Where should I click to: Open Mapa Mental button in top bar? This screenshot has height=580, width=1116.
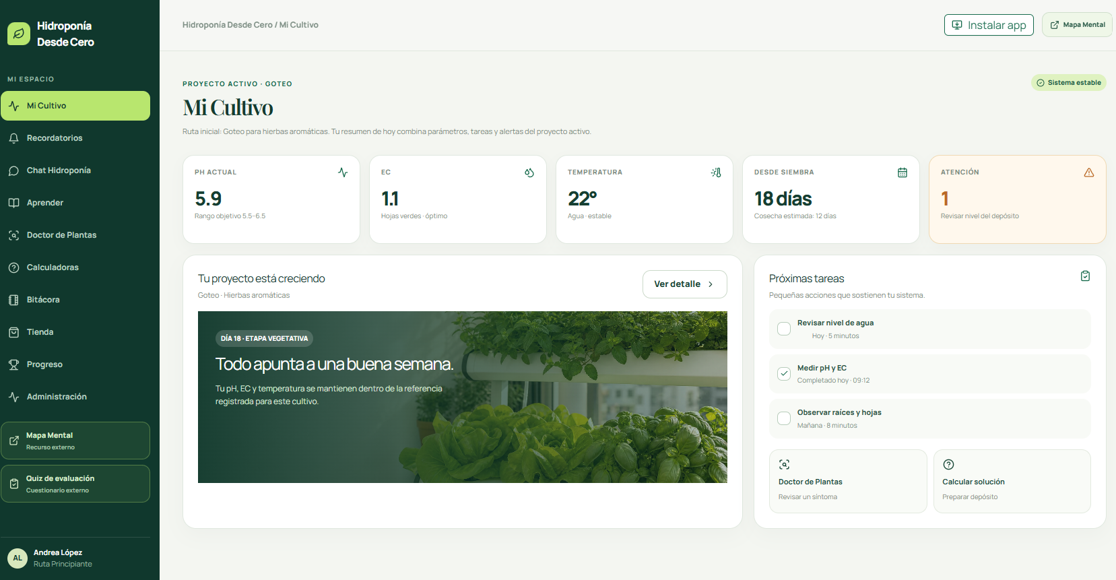pyautogui.click(x=1077, y=25)
